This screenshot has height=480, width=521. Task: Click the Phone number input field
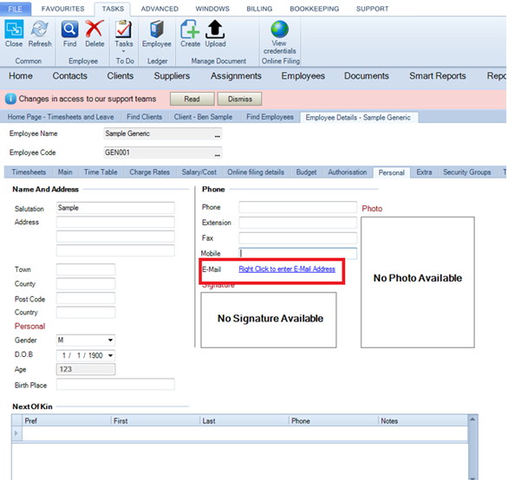[297, 207]
